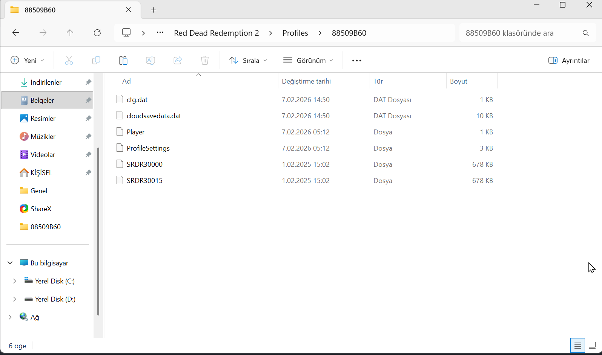Click the Cut scissors icon

(69, 60)
